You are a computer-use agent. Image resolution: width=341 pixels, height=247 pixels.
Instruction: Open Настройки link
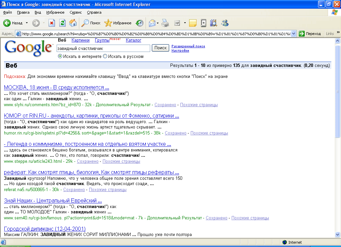point(180,51)
